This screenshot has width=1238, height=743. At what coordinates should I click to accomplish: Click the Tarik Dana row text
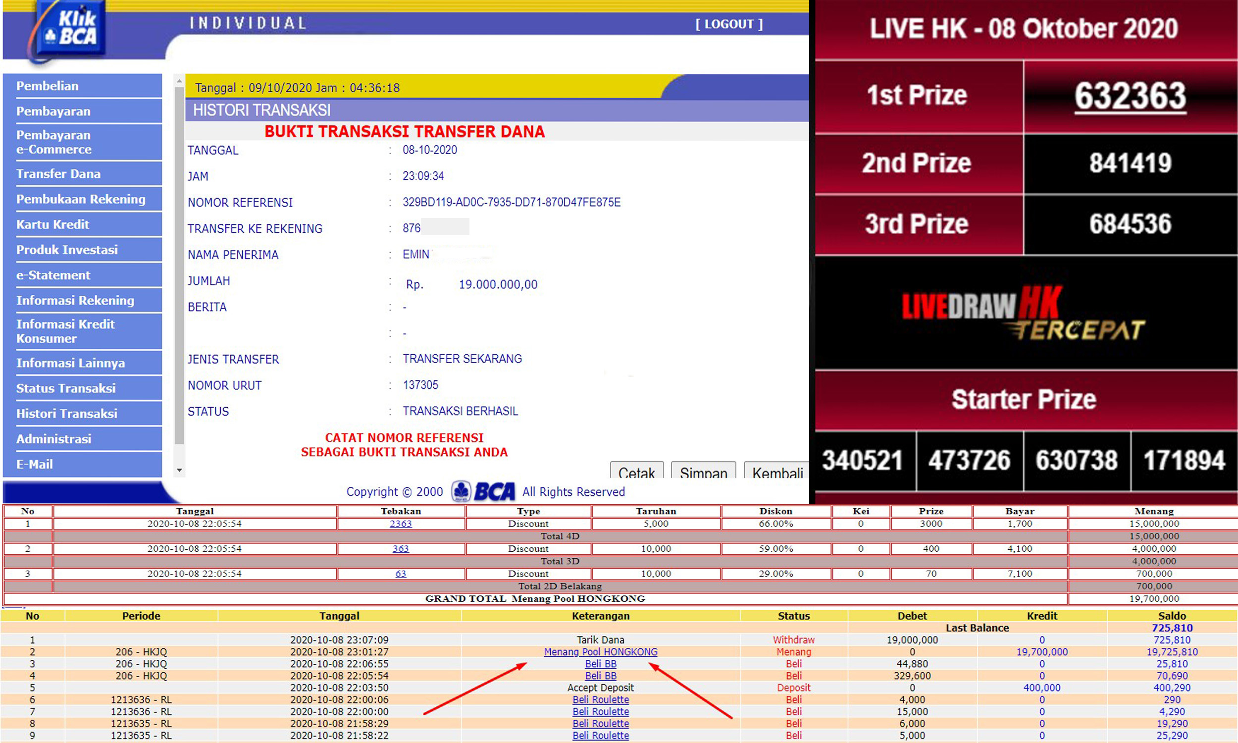point(601,640)
